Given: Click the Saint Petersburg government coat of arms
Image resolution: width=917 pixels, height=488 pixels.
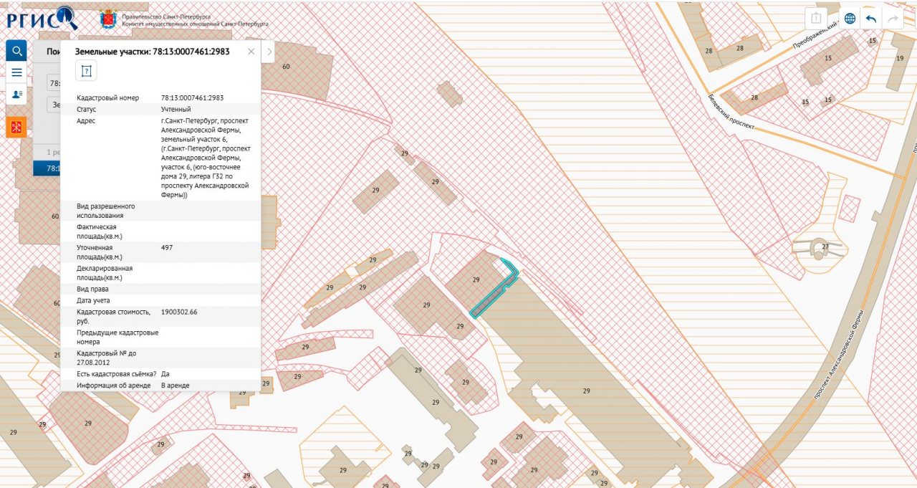Looking at the screenshot, I should 108,19.
